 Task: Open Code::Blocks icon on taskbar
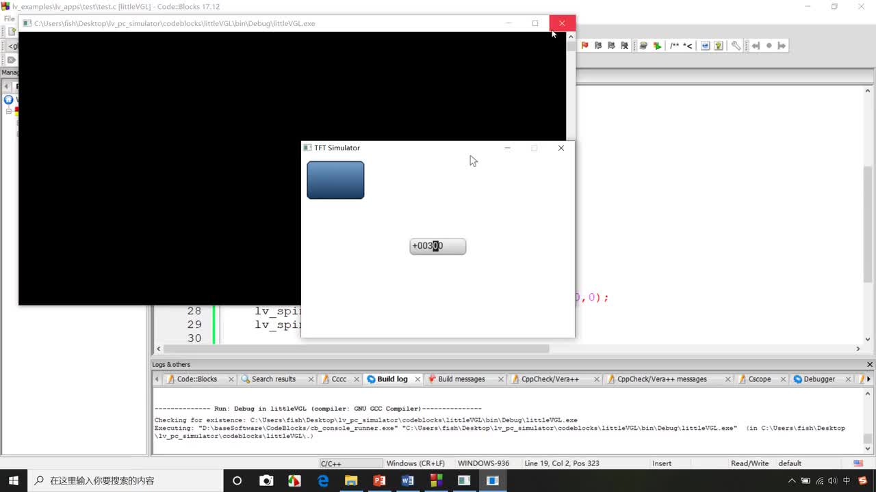click(436, 480)
